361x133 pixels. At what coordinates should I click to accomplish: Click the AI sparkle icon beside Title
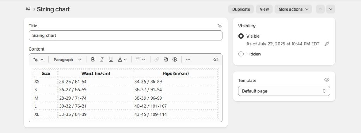pos(220,26)
